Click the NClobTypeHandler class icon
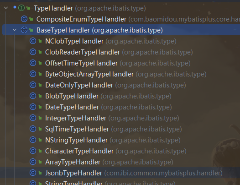Screen dimensions: 240x185 (x=33, y=41)
